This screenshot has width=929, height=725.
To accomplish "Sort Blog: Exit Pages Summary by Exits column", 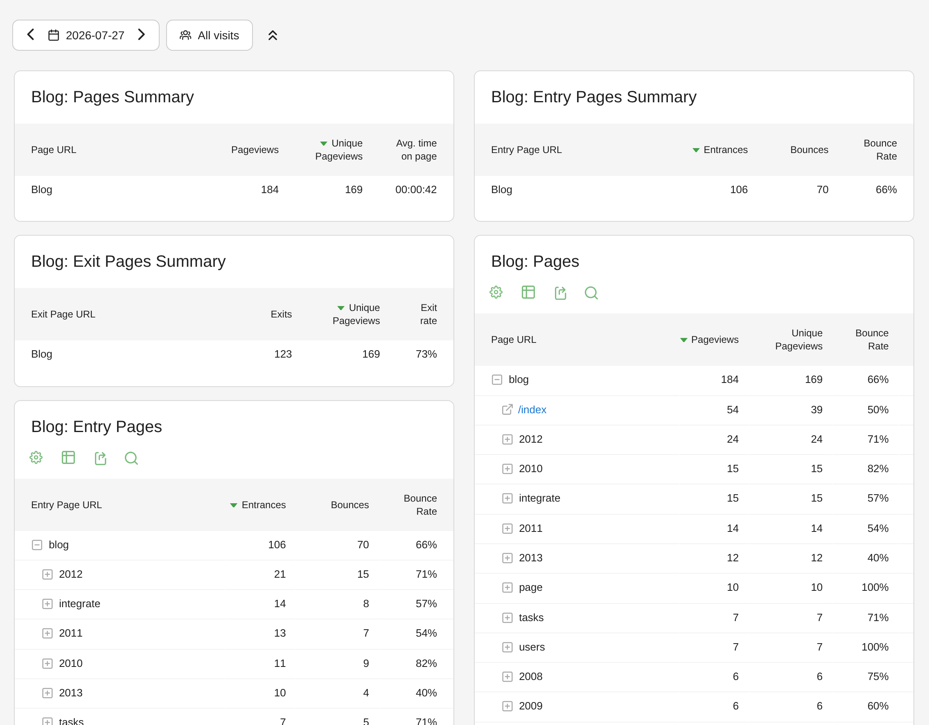I will [281, 314].
